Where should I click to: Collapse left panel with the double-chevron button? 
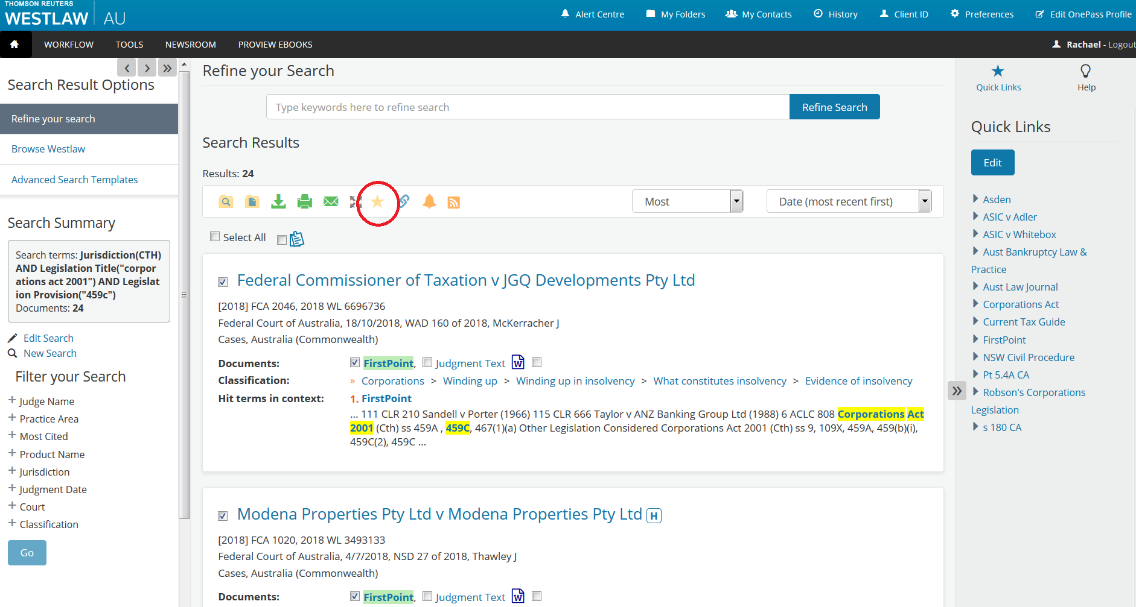(x=167, y=68)
